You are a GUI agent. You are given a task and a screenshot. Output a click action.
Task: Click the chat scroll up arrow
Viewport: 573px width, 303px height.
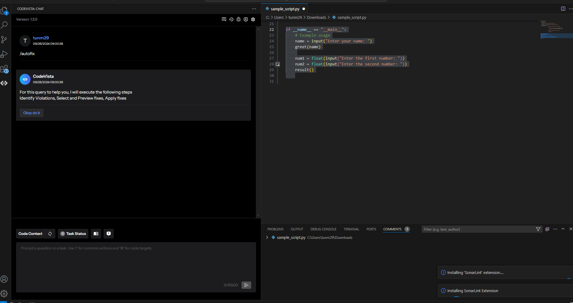pos(258,29)
